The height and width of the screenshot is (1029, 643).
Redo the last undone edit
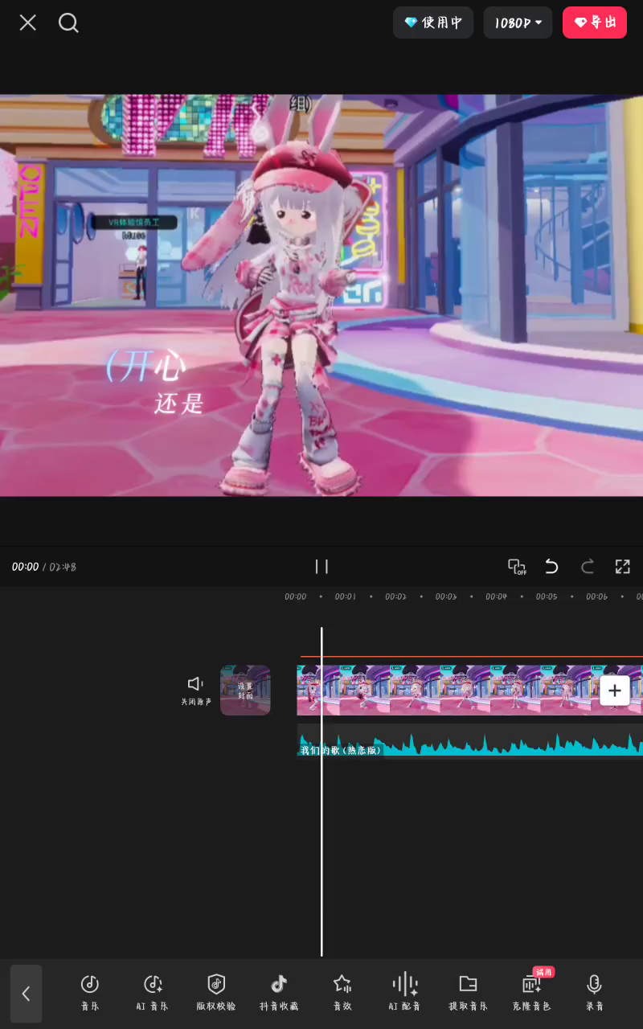[588, 567]
